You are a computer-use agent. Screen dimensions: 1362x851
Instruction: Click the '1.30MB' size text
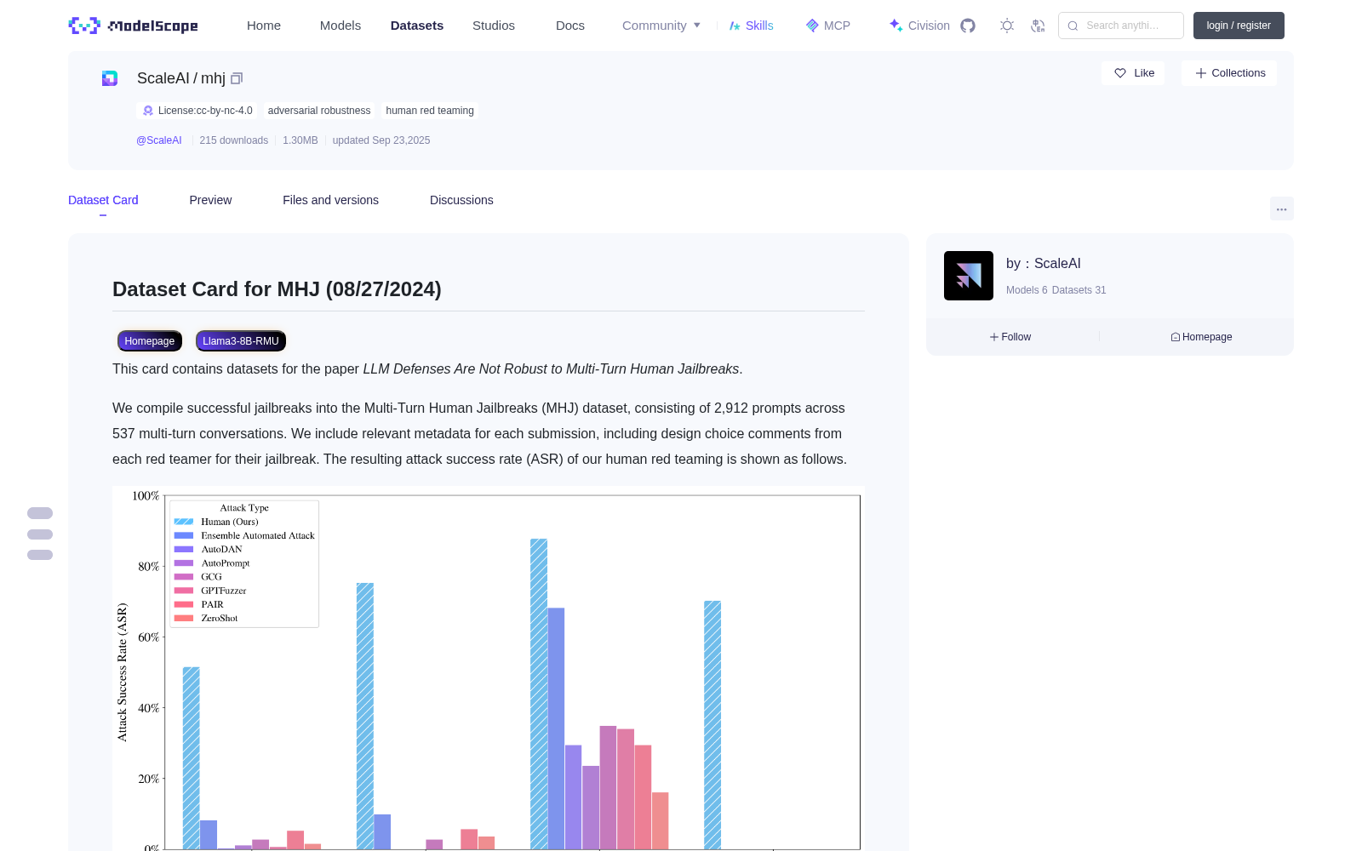(x=300, y=140)
